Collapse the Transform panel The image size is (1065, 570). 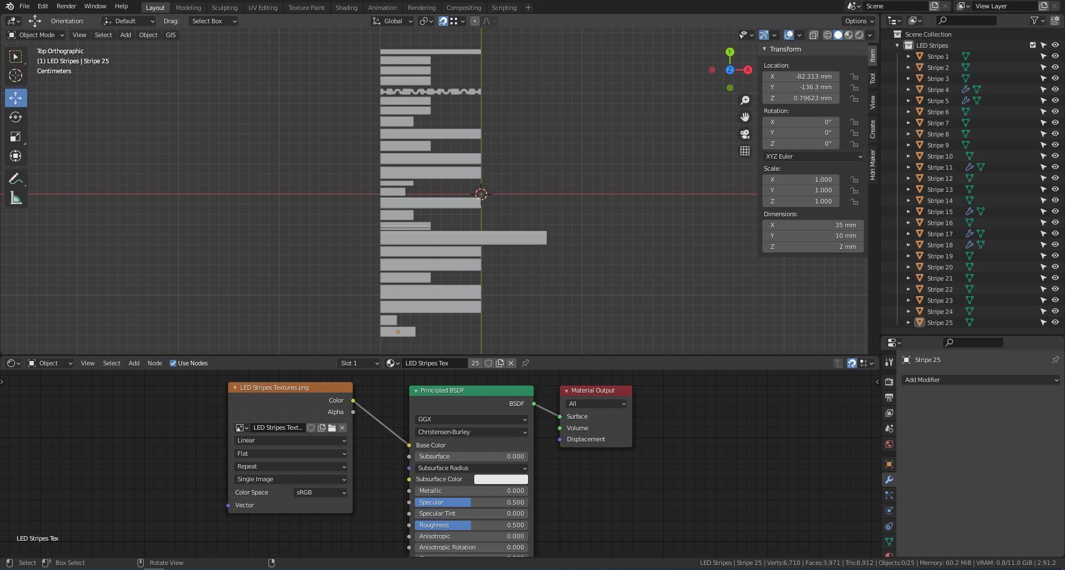pos(764,49)
